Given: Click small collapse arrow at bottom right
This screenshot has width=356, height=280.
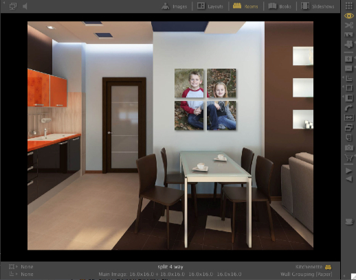Looking at the screenshot, I should coord(344,276).
